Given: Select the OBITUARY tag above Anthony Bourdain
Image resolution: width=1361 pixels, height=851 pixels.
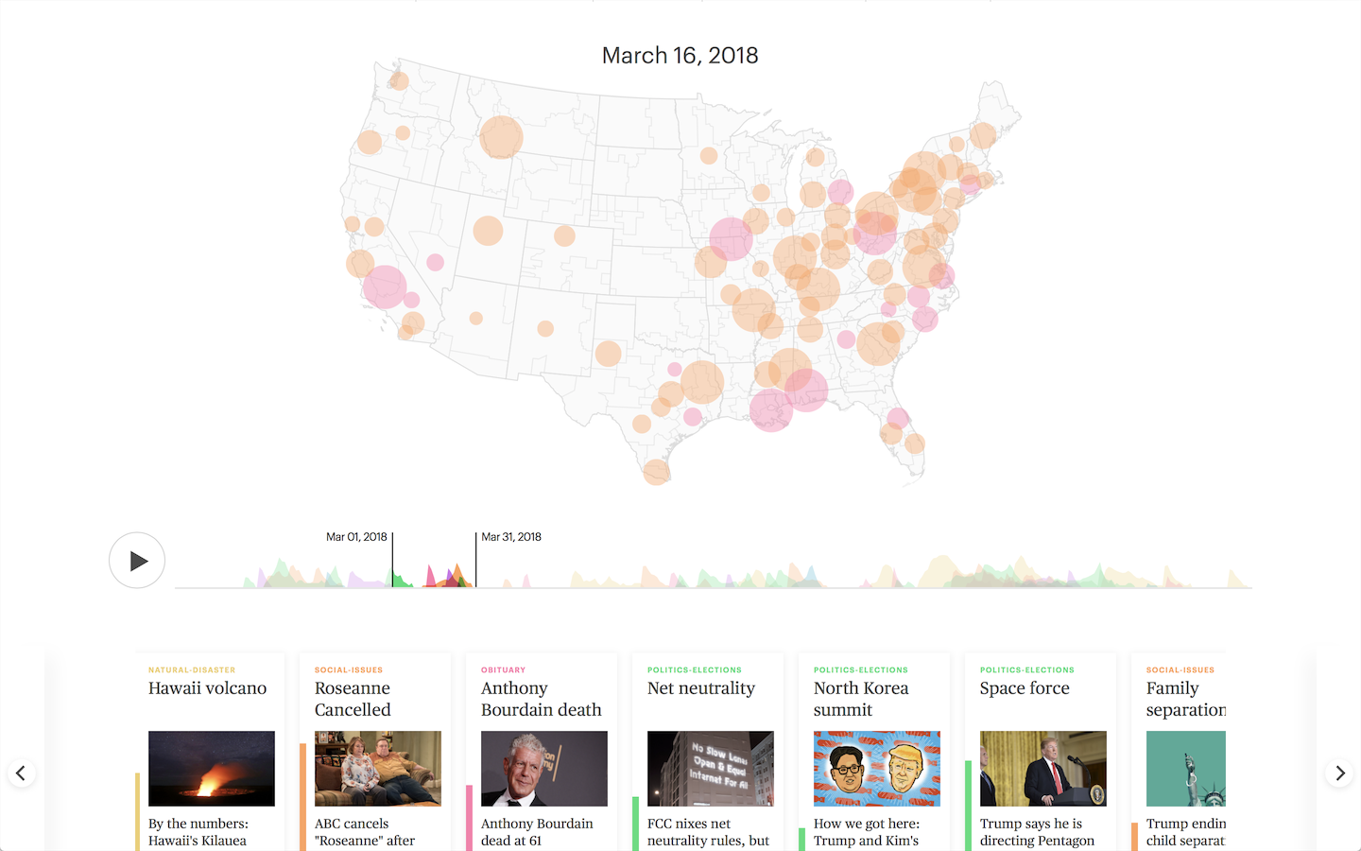Looking at the screenshot, I should pyautogui.click(x=504, y=669).
